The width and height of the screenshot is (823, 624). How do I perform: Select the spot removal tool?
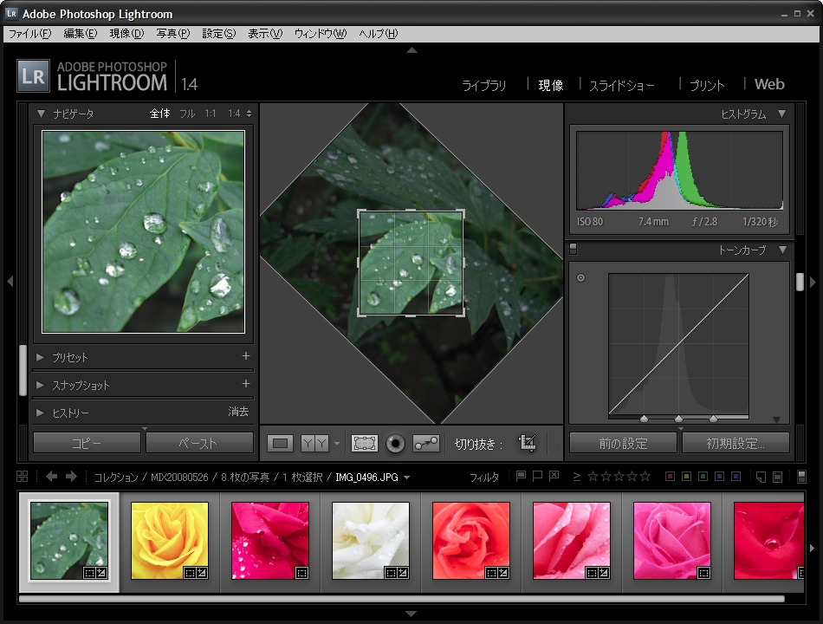point(425,443)
